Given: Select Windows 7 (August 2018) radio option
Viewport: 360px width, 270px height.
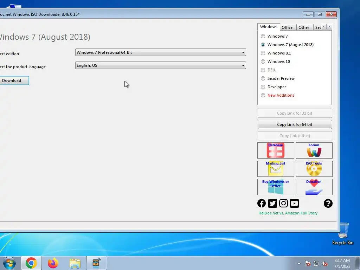Looking at the screenshot, I should [287, 45].
